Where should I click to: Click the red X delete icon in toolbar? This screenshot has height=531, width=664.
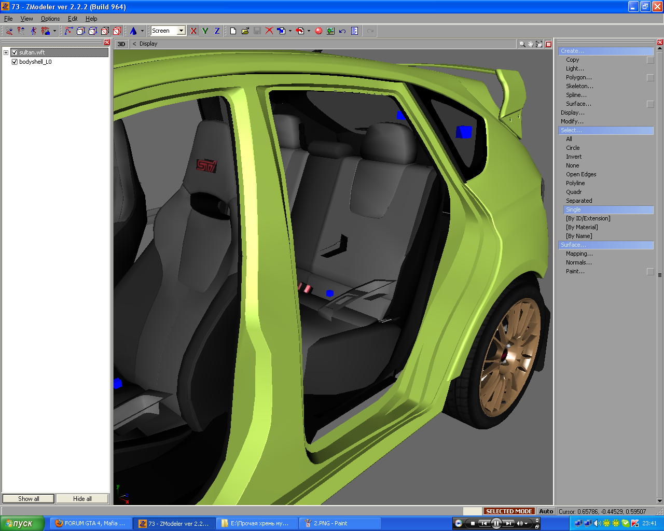click(269, 31)
